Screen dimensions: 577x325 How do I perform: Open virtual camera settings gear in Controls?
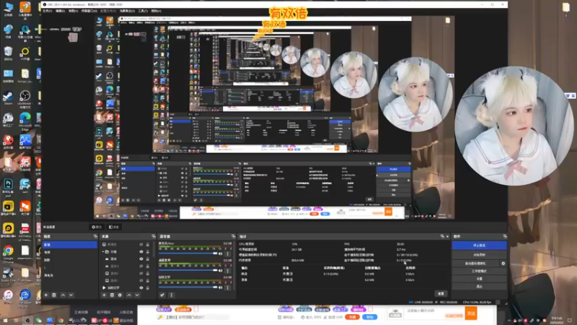coord(503,264)
